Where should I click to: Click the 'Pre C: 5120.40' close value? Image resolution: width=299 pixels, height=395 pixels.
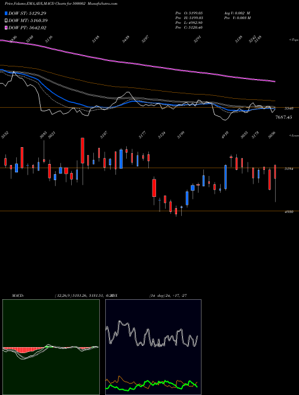pyautogui.click(x=189, y=28)
